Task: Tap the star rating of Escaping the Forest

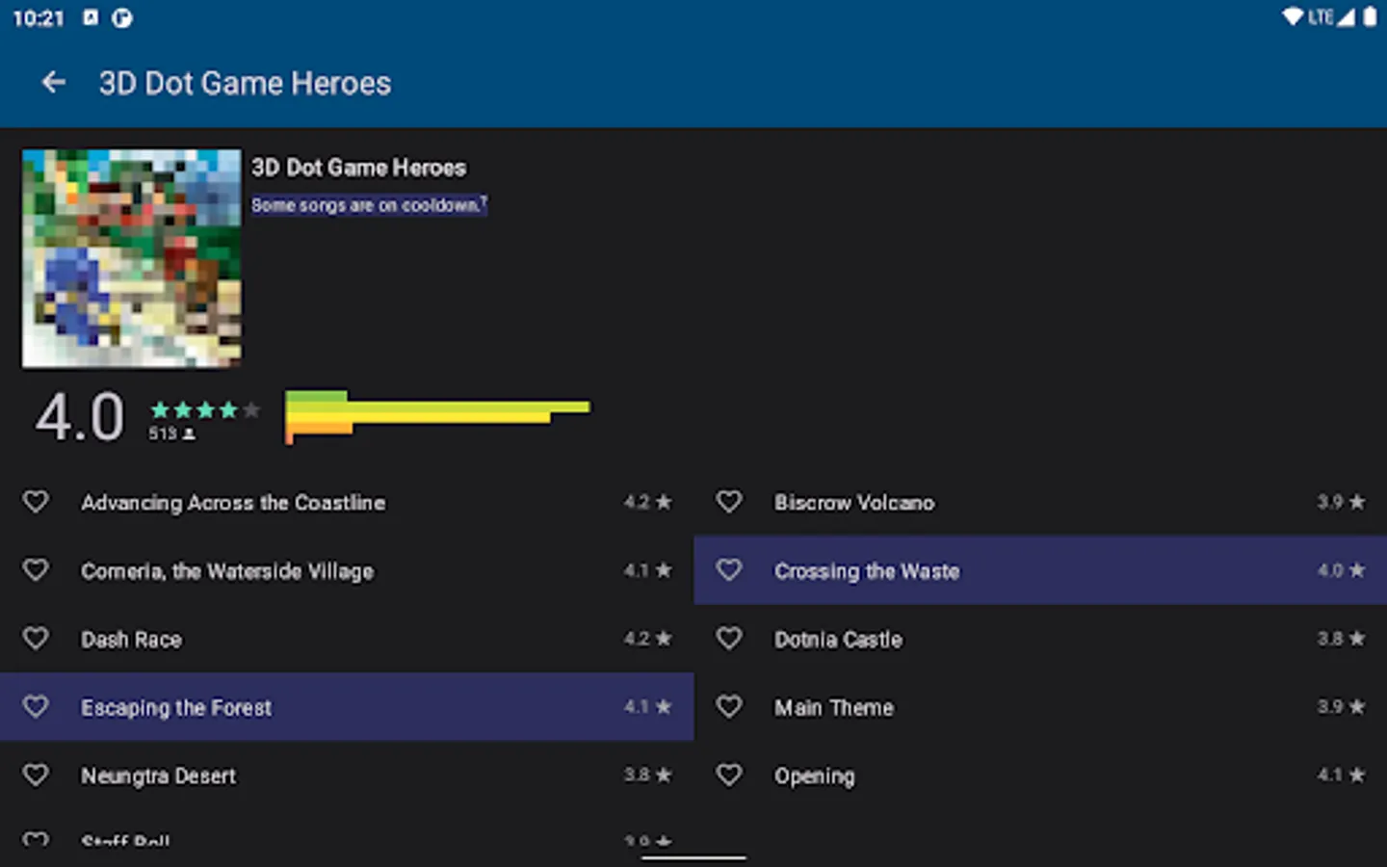Action: coord(647,707)
